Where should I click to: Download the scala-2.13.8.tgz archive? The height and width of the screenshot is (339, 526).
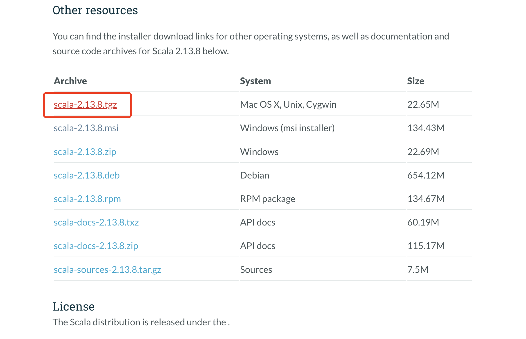coord(85,104)
